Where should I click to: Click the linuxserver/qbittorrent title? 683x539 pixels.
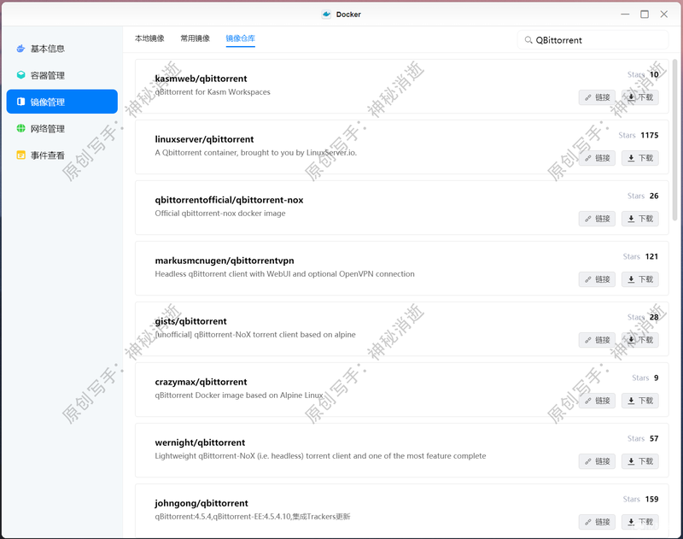(x=204, y=139)
